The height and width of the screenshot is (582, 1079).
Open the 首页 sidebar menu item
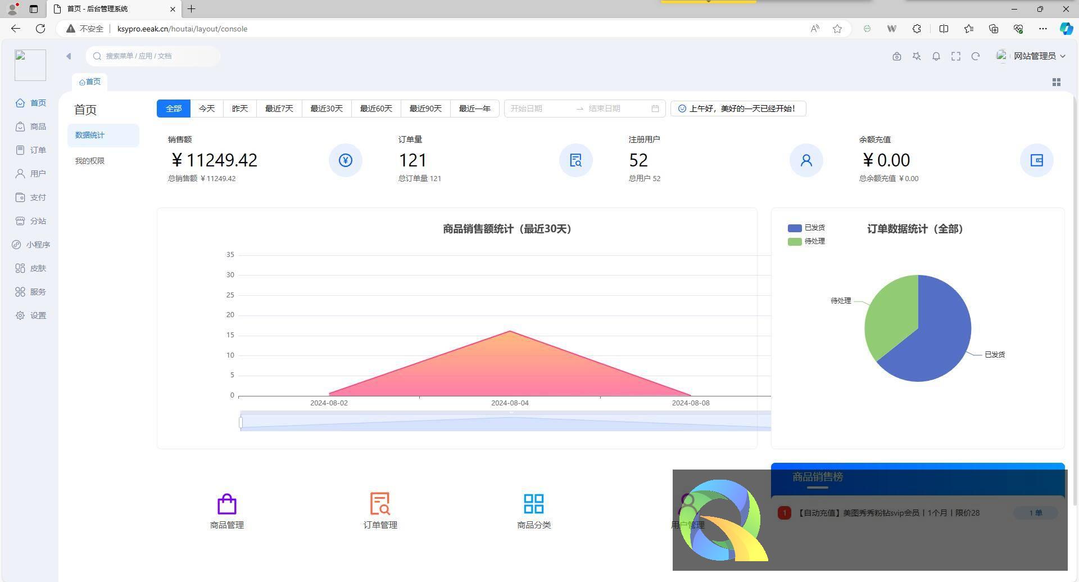coord(30,103)
